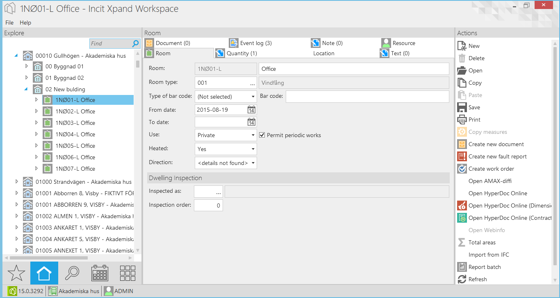Expand the 01 Byggnad 02 node
Screen dimensions: 560x298
point(27,77)
